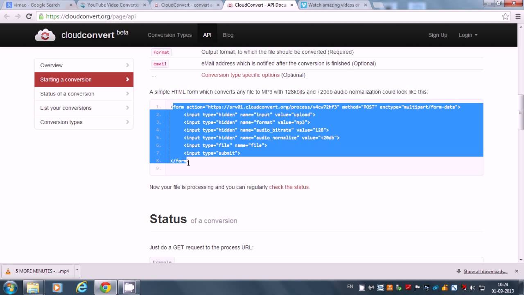The width and height of the screenshot is (524, 295).
Task: Switch to Google Chrome taskbar icon
Action: tap(105, 288)
